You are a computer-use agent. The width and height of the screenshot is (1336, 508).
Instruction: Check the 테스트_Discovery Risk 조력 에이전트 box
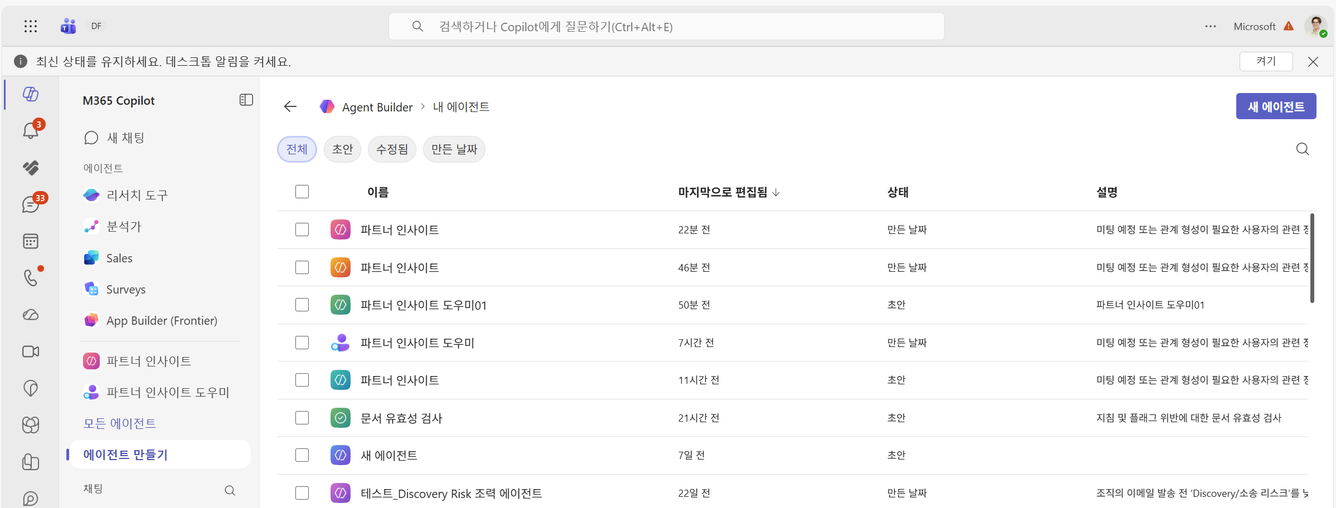[302, 493]
